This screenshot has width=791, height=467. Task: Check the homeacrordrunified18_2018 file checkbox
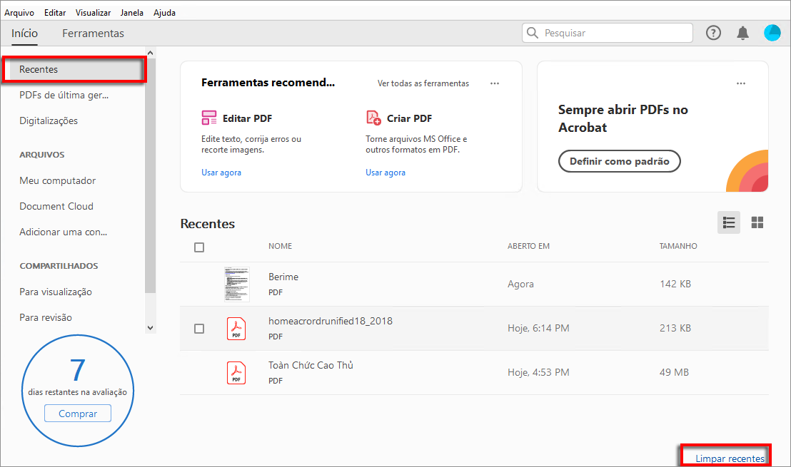coord(199,329)
